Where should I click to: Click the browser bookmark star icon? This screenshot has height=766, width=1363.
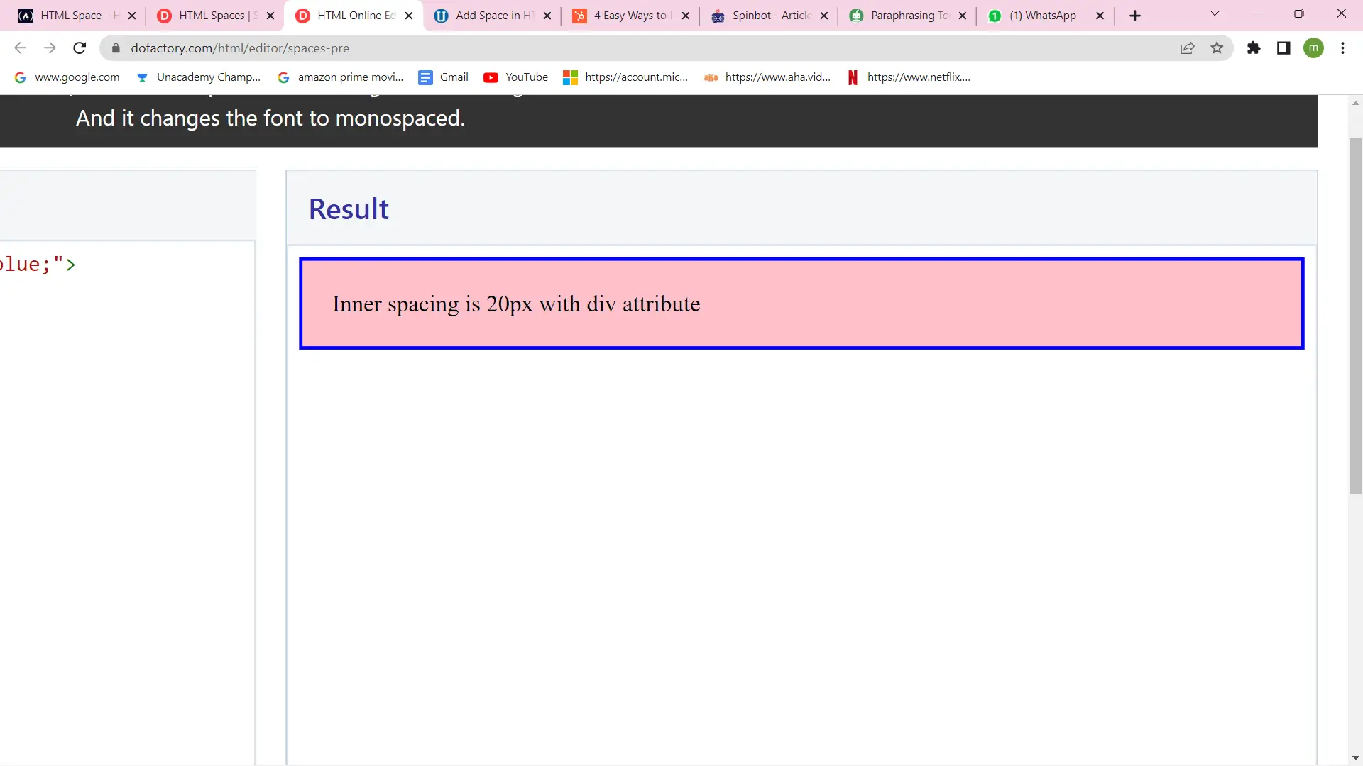coord(1216,48)
